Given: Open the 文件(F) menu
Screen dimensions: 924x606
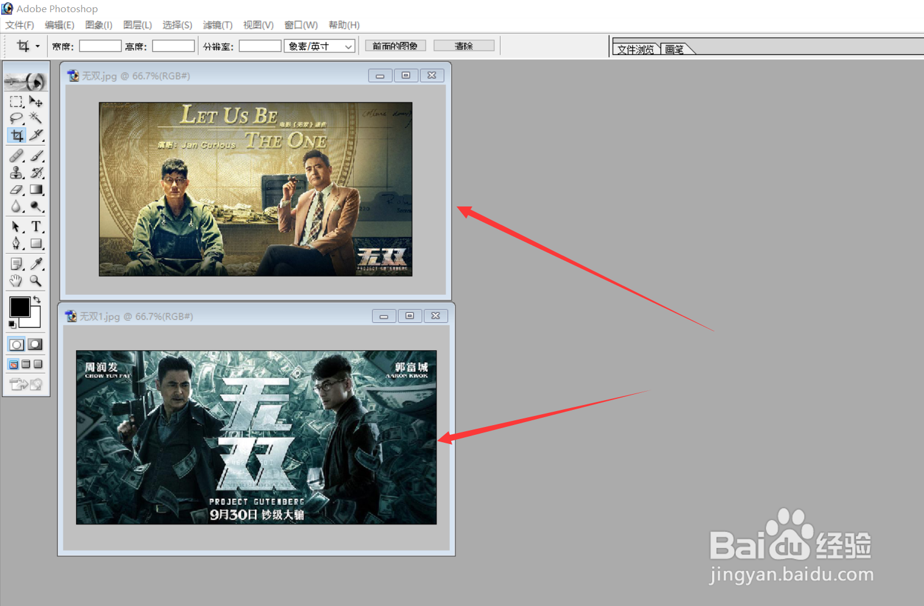Looking at the screenshot, I should tap(19, 25).
